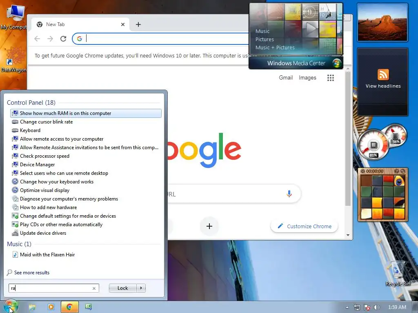Select the New Tab tab in Chrome

80,24
